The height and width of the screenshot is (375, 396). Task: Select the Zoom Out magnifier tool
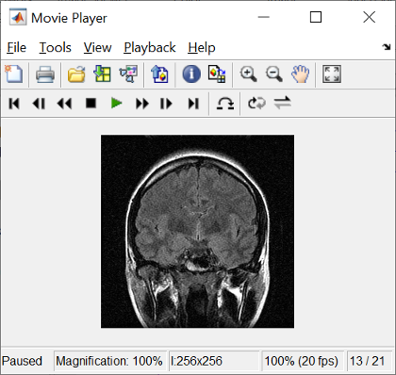pyautogui.click(x=274, y=74)
